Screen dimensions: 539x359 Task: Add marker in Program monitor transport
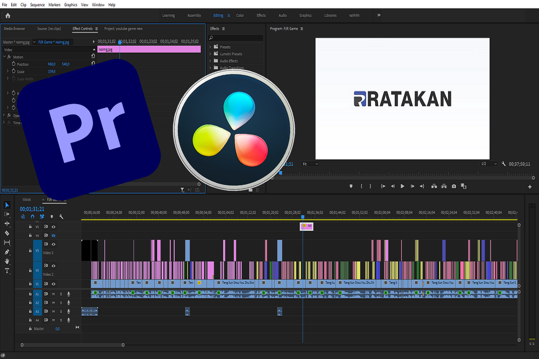click(351, 186)
